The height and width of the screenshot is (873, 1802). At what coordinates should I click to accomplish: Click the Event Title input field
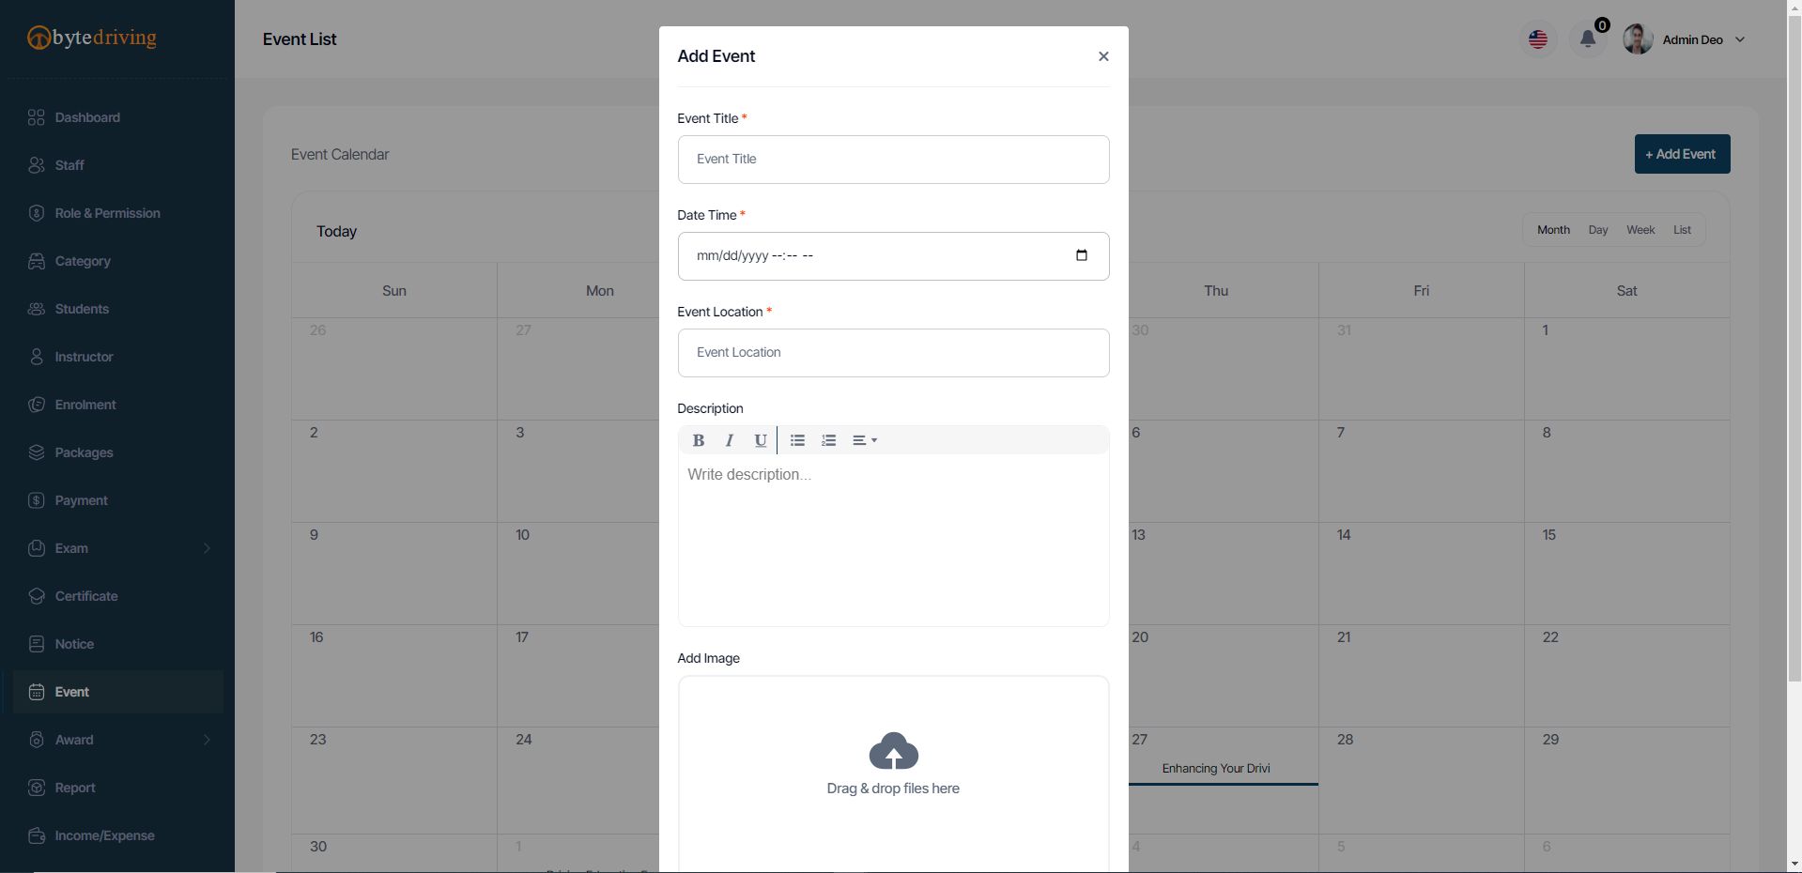click(x=893, y=160)
